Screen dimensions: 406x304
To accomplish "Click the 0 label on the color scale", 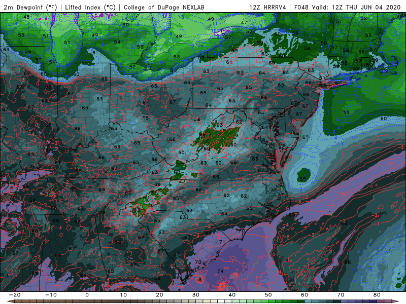I will point(87,295).
